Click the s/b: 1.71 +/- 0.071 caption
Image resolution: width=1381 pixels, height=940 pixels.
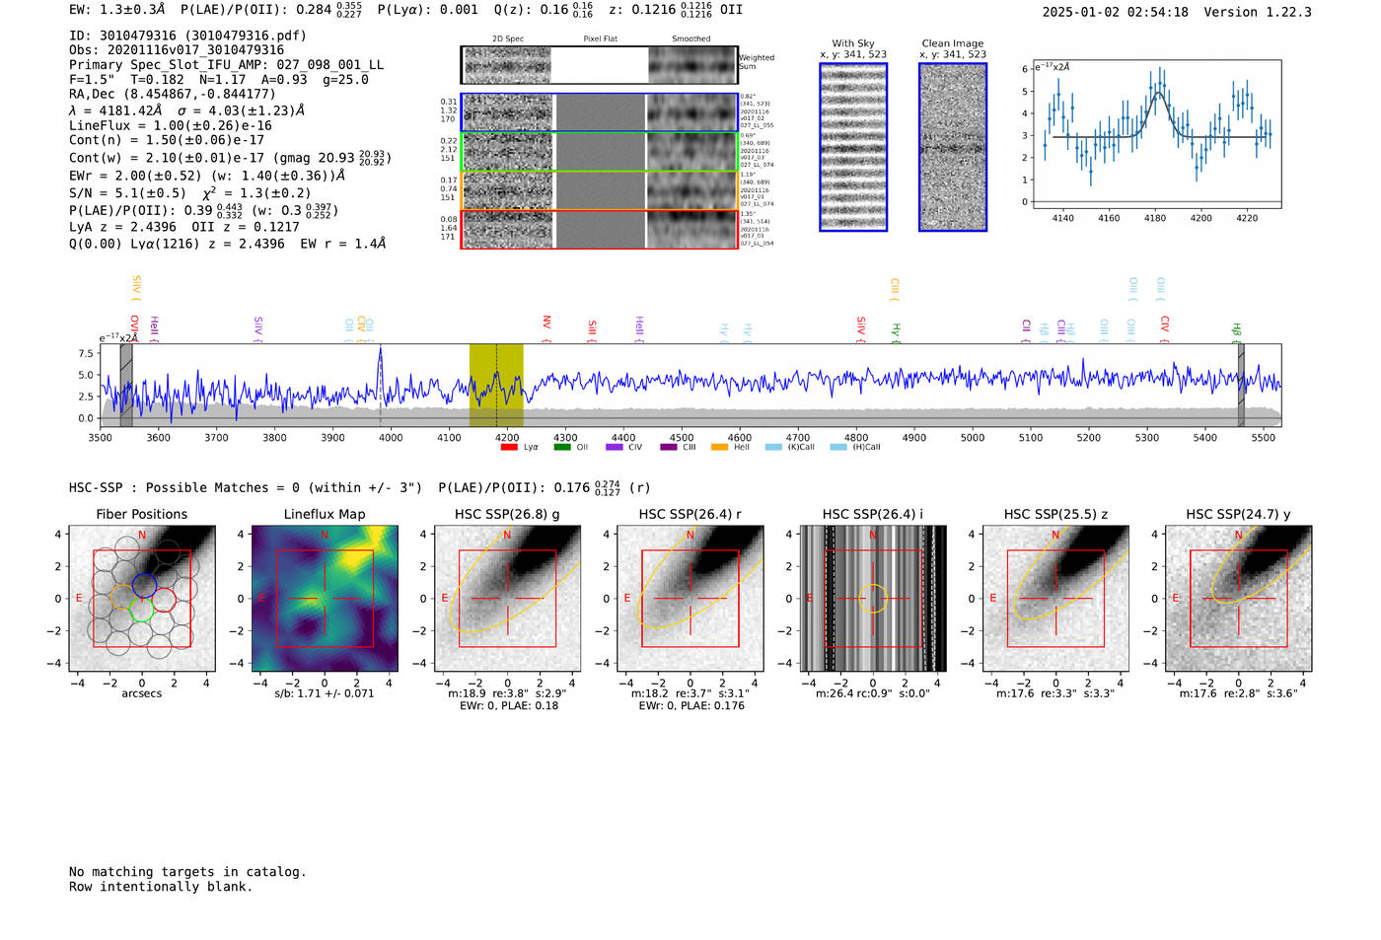coord(325,693)
